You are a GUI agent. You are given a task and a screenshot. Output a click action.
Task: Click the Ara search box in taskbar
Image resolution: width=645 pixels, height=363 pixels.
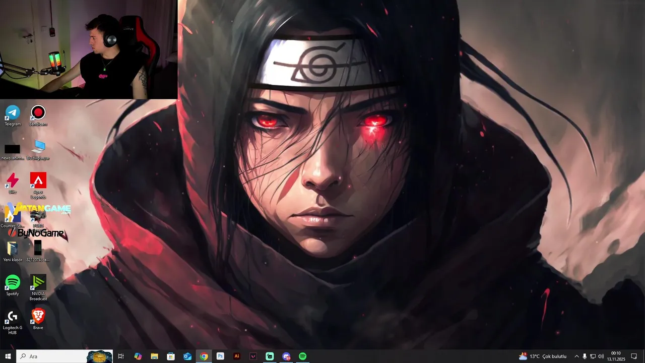(x=64, y=356)
